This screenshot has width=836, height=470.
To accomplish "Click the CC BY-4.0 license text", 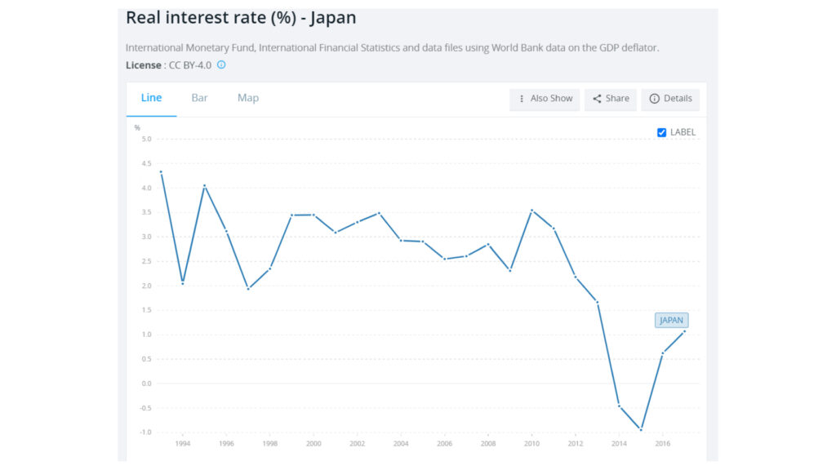I will tap(189, 65).
